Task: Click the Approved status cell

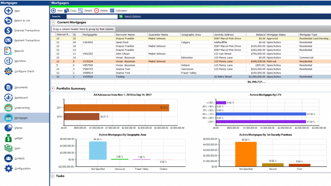Action: point(282,38)
